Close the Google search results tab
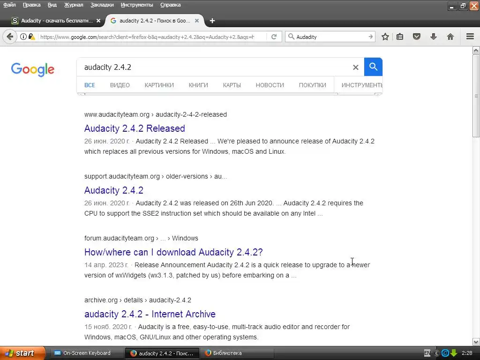Image resolution: width=480 pixels, height=360 pixels. click(197, 21)
